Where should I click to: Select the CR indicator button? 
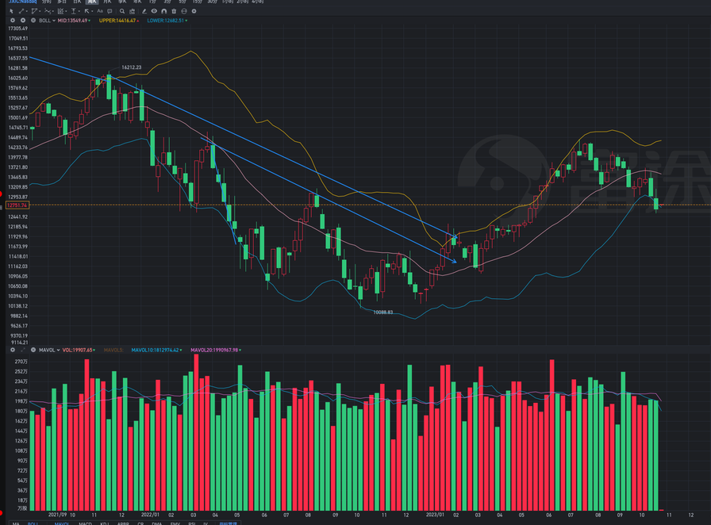tap(140, 523)
